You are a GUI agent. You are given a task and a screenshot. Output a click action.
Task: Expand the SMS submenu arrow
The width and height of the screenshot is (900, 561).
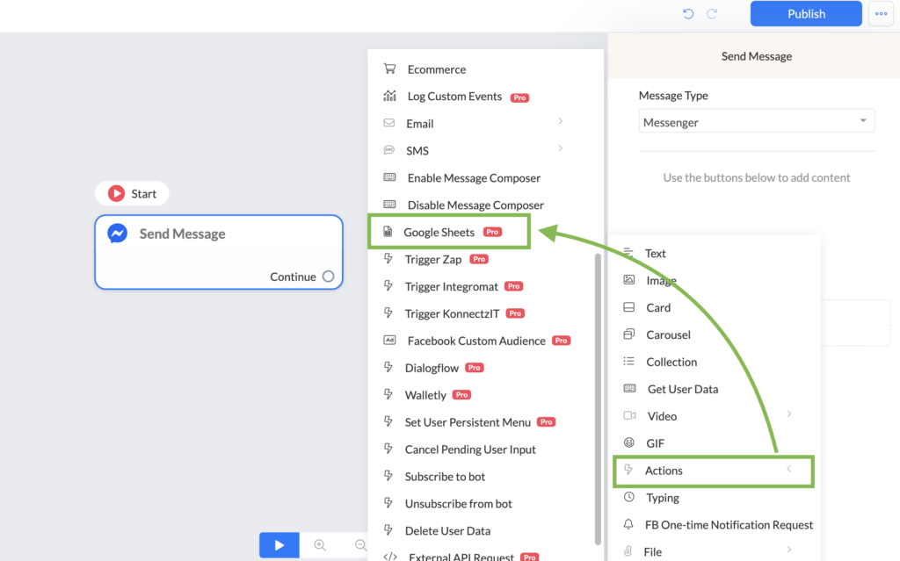click(560, 148)
